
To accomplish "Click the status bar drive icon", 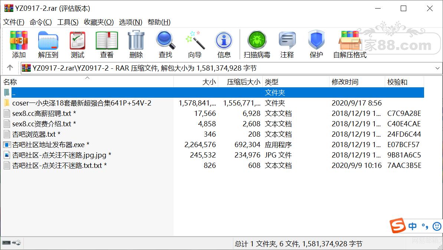I will coord(6,243).
